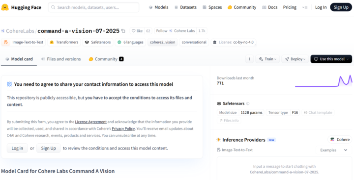Click the Datasets icon in navbar
The height and width of the screenshot is (180, 354).
(x=176, y=7)
